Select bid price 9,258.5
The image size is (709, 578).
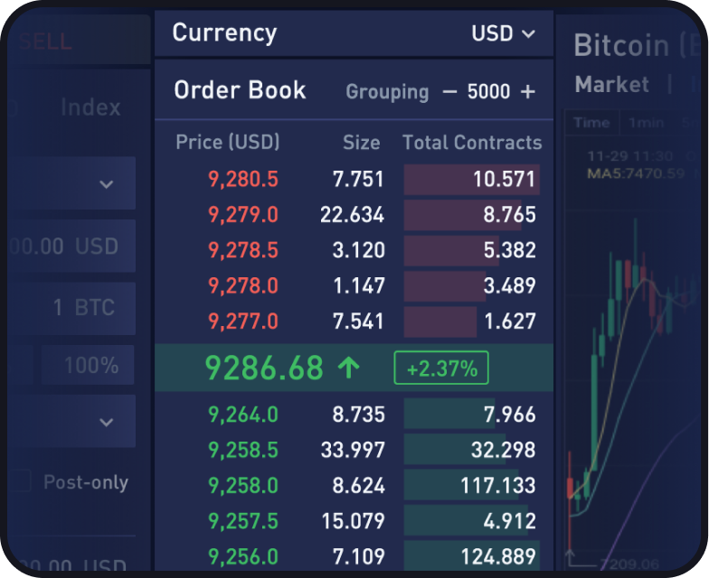[242, 450]
